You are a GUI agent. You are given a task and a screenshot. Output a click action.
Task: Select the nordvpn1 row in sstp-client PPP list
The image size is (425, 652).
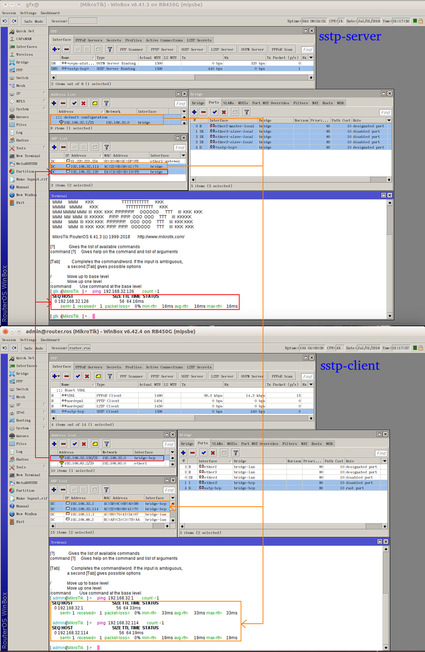182,401
